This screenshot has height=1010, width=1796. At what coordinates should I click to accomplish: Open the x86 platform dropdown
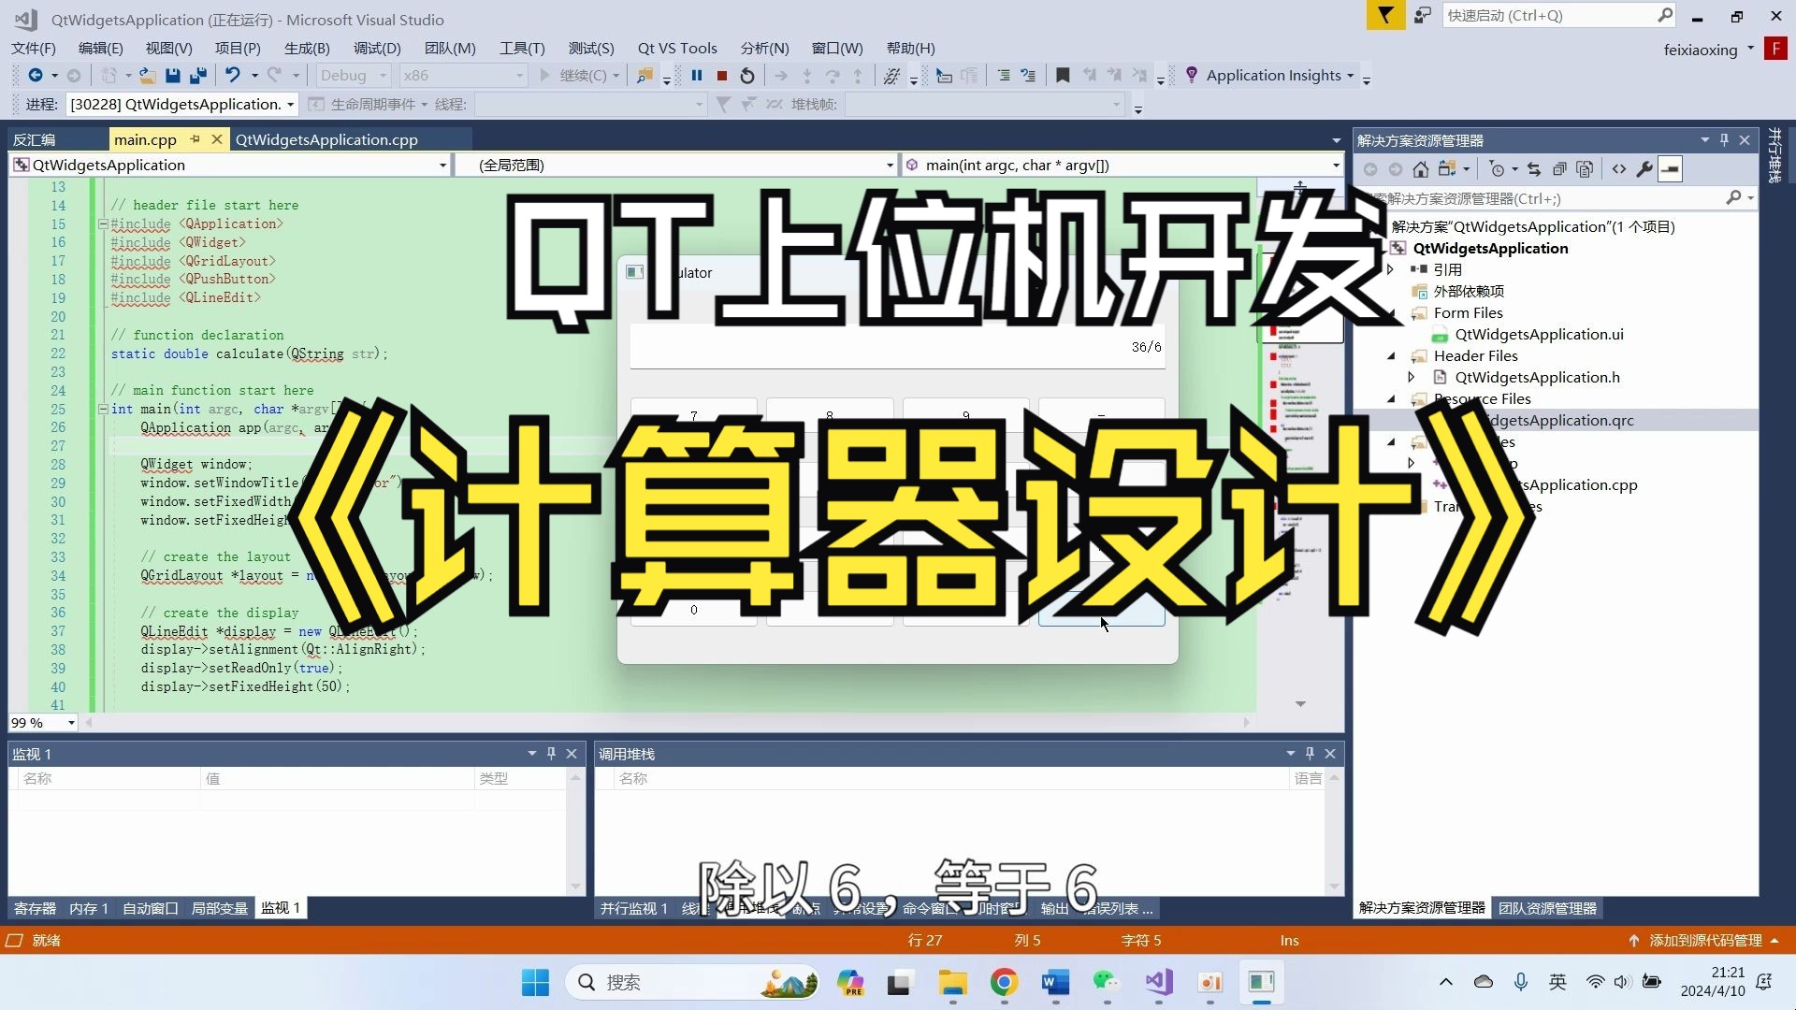(463, 75)
